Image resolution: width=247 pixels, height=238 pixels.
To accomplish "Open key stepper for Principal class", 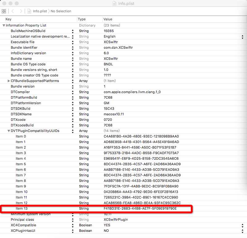I will tap(73, 220).
